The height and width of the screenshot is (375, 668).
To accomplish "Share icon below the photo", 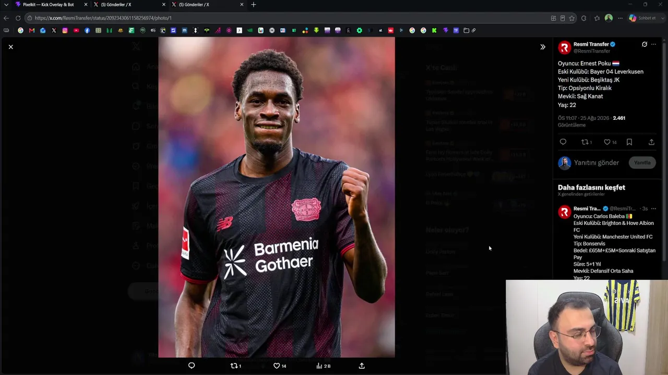I will point(362,366).
